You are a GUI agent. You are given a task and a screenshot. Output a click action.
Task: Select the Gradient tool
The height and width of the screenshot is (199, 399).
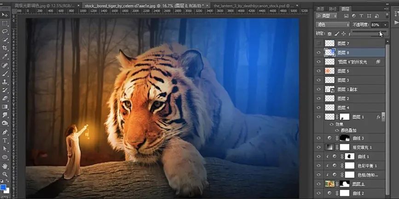pyautogui.click(x=5, y=107)
